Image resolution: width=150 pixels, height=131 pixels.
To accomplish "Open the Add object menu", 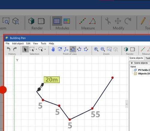I will pyautogui.click(x=18, y=43).
